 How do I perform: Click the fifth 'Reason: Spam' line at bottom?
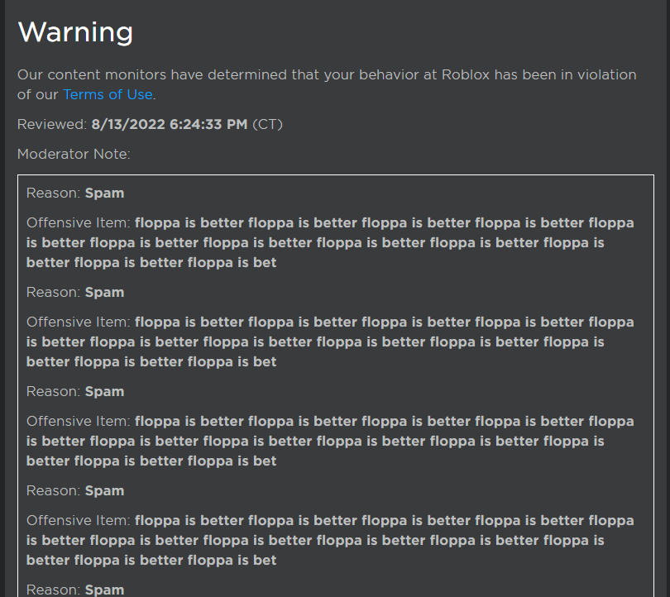click(75, 589)
